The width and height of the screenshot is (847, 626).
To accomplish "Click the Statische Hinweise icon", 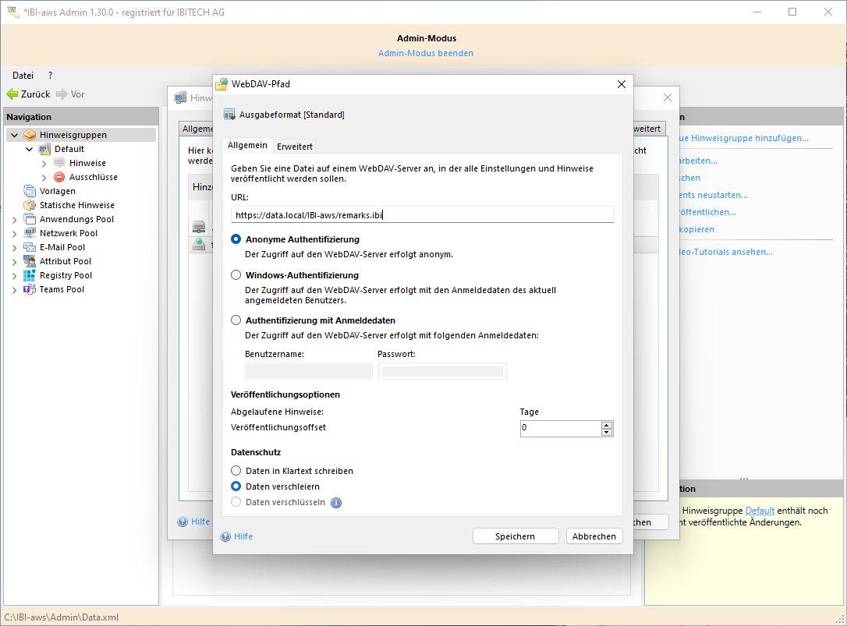I will [x=30, y=205].
